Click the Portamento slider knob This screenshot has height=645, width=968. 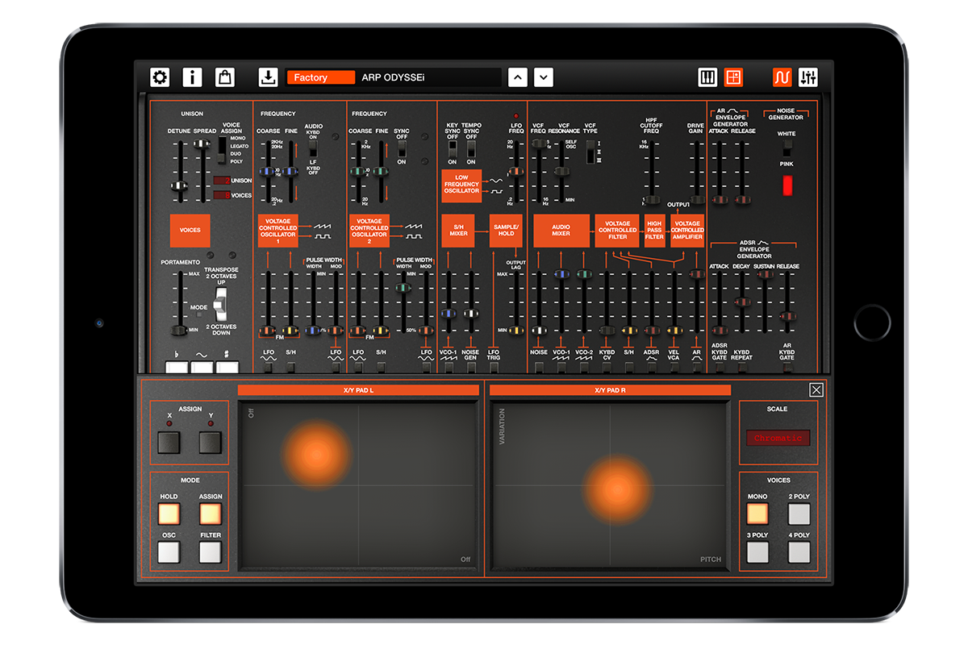click(x=178, y=331)
